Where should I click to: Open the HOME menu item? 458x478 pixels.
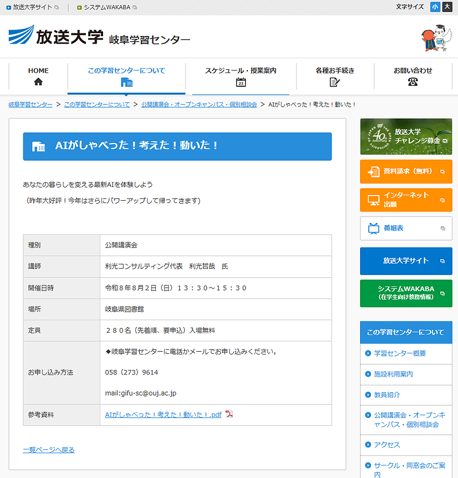tap(38, 76)
